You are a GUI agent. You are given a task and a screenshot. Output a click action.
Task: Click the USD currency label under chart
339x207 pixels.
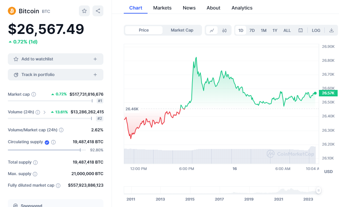tap(328, 172)
